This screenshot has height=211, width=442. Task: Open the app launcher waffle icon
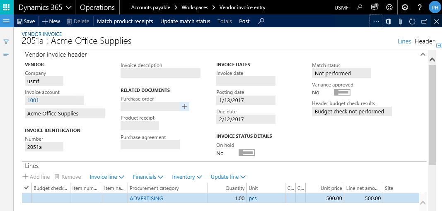click(x=7, y=7)
